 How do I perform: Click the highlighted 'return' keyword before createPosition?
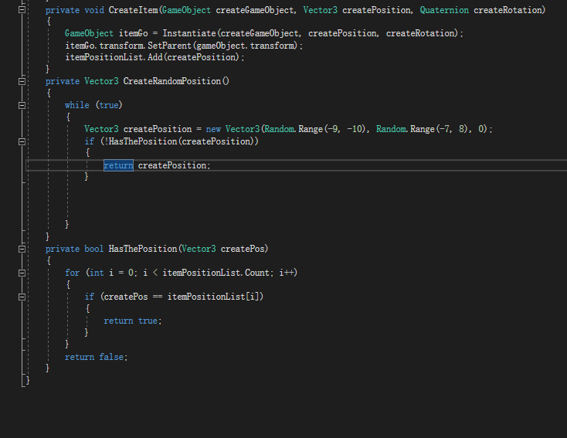click(118, 165)
